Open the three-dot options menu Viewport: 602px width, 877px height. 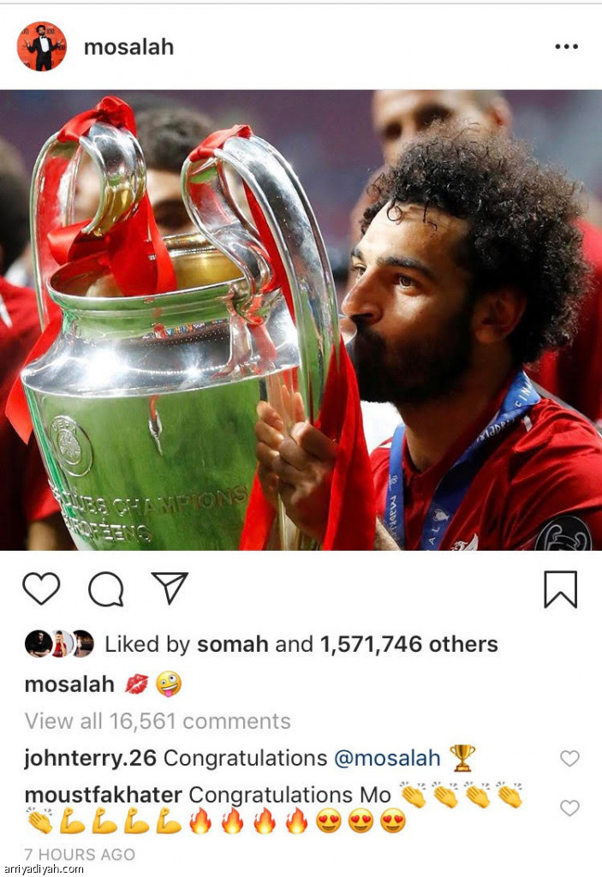pyautogui.click(x=566, y=46)
